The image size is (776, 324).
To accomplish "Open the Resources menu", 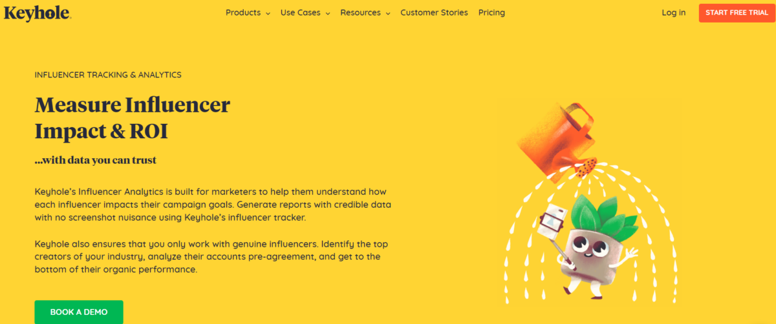I will pos(360,12).
